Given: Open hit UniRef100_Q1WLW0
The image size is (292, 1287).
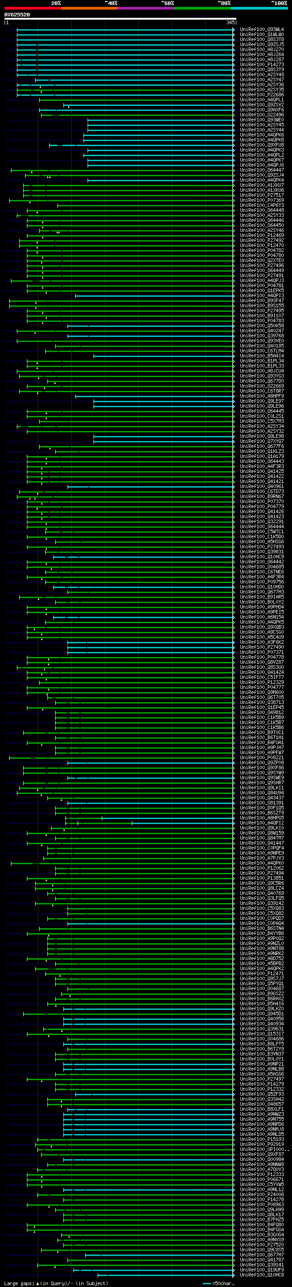Looking at the screenshot, I should 261,35.
